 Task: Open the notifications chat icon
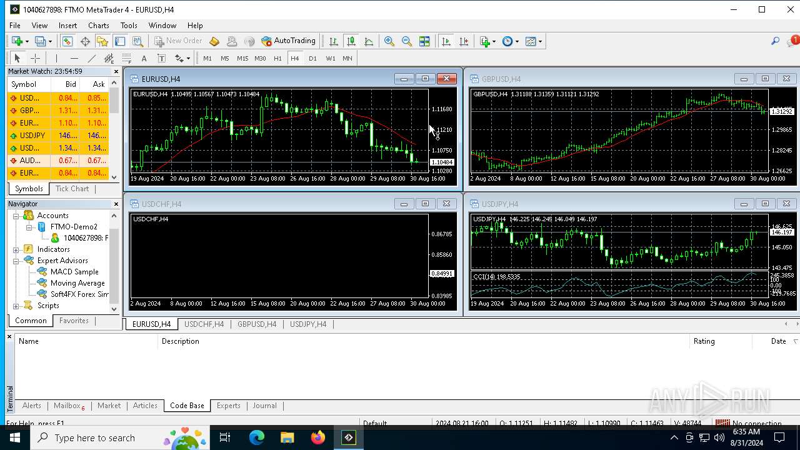pyautogui.click(x=792, y=41)
